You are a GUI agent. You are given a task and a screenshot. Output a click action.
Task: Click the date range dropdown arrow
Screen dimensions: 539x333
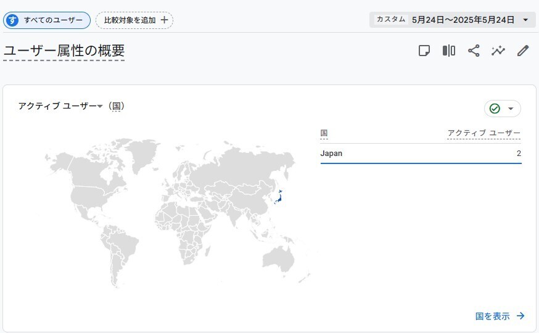point(525,20)
